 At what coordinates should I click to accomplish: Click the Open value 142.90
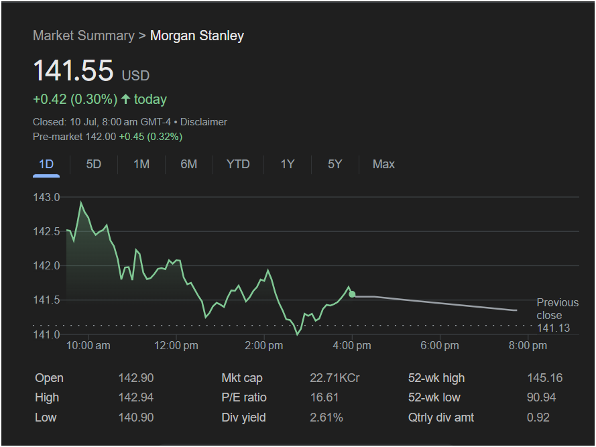136,378
